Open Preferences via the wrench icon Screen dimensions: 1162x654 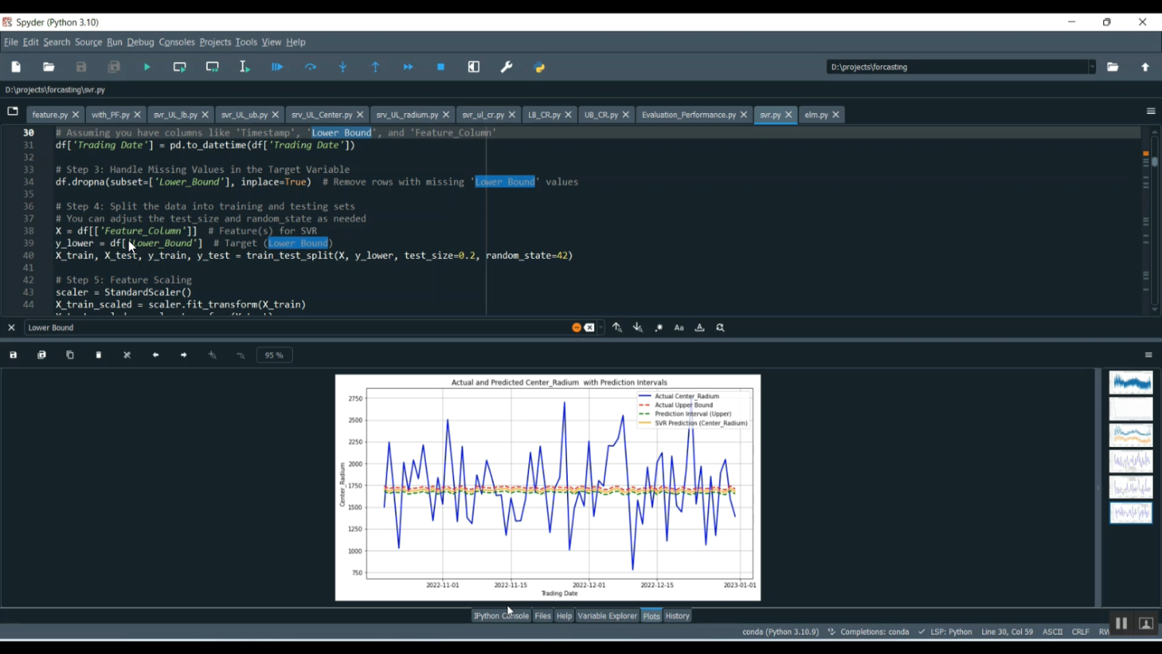point(507,67)
